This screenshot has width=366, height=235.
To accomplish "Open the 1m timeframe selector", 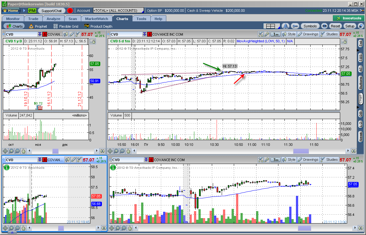I will click(276, 34).
